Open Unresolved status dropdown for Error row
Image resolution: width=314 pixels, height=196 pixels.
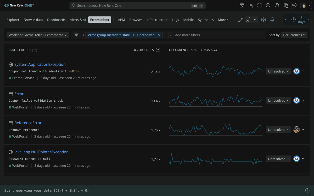click(x=278, y=101)
